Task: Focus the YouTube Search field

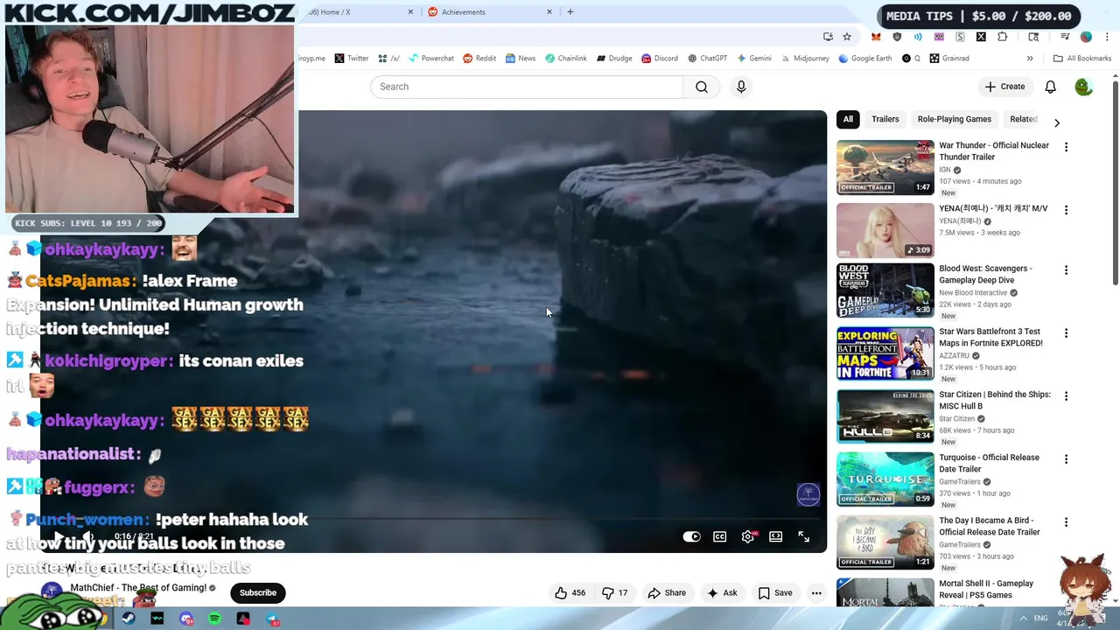Action: (x=527, y=87)
